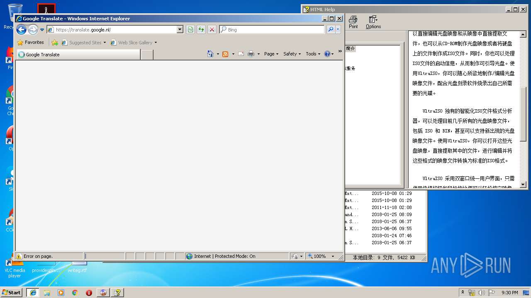Expand the address bar URL dropdown
Screen dimensions: 531x298
180,29
